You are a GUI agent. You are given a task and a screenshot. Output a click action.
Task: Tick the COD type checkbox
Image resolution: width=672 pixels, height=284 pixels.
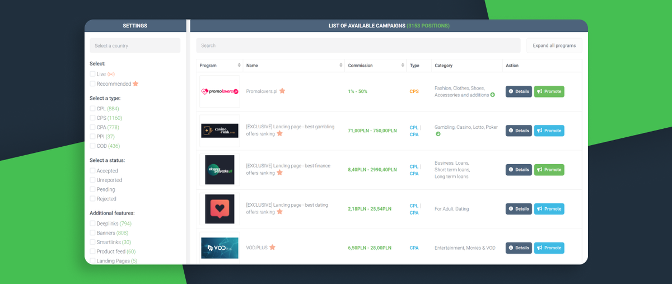pos(92,146)
